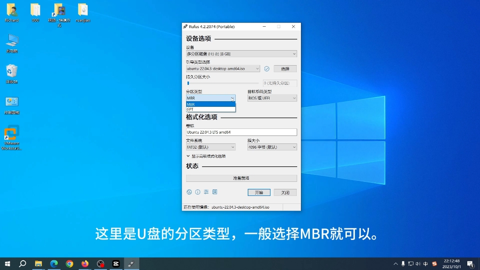Open File Explorer from taskbar

click(x=38, y=263)
